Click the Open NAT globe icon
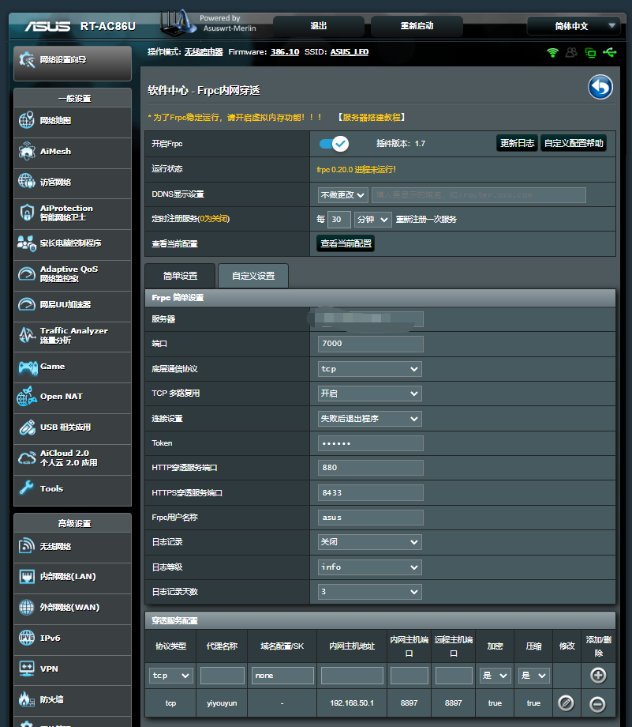 pos(26,397)
